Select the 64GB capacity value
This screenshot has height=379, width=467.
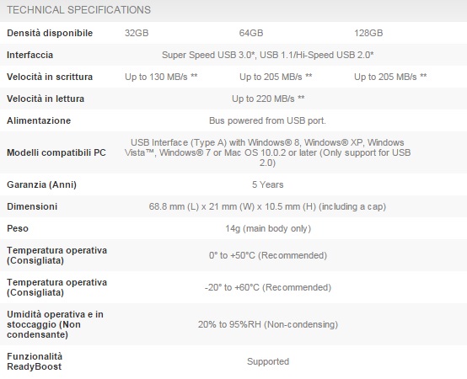[x=251, y=33]
